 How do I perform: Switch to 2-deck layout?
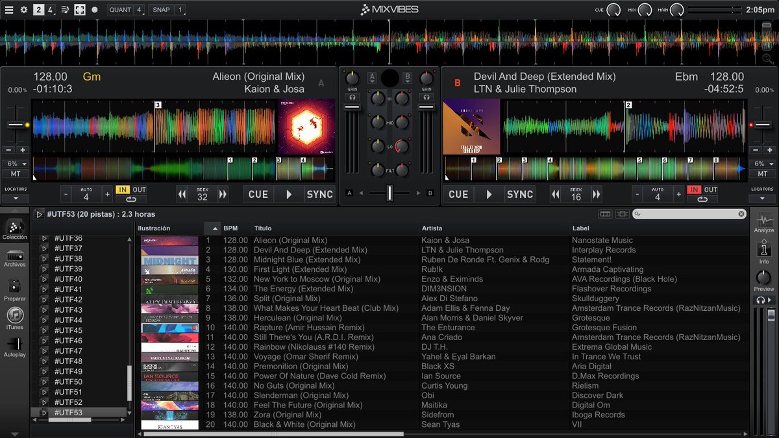(39, 10)
